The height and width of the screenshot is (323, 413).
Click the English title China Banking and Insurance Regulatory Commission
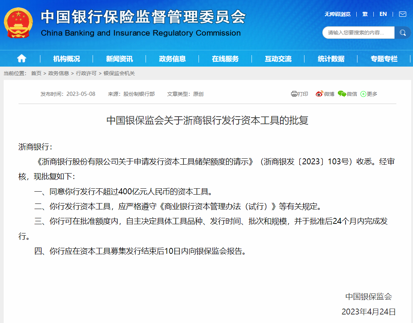141,33
